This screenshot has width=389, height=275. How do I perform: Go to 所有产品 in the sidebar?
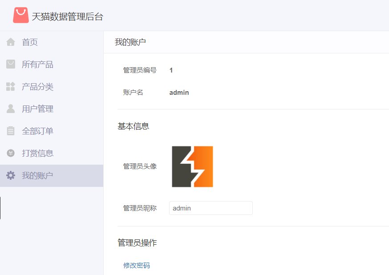click(52, 65)
